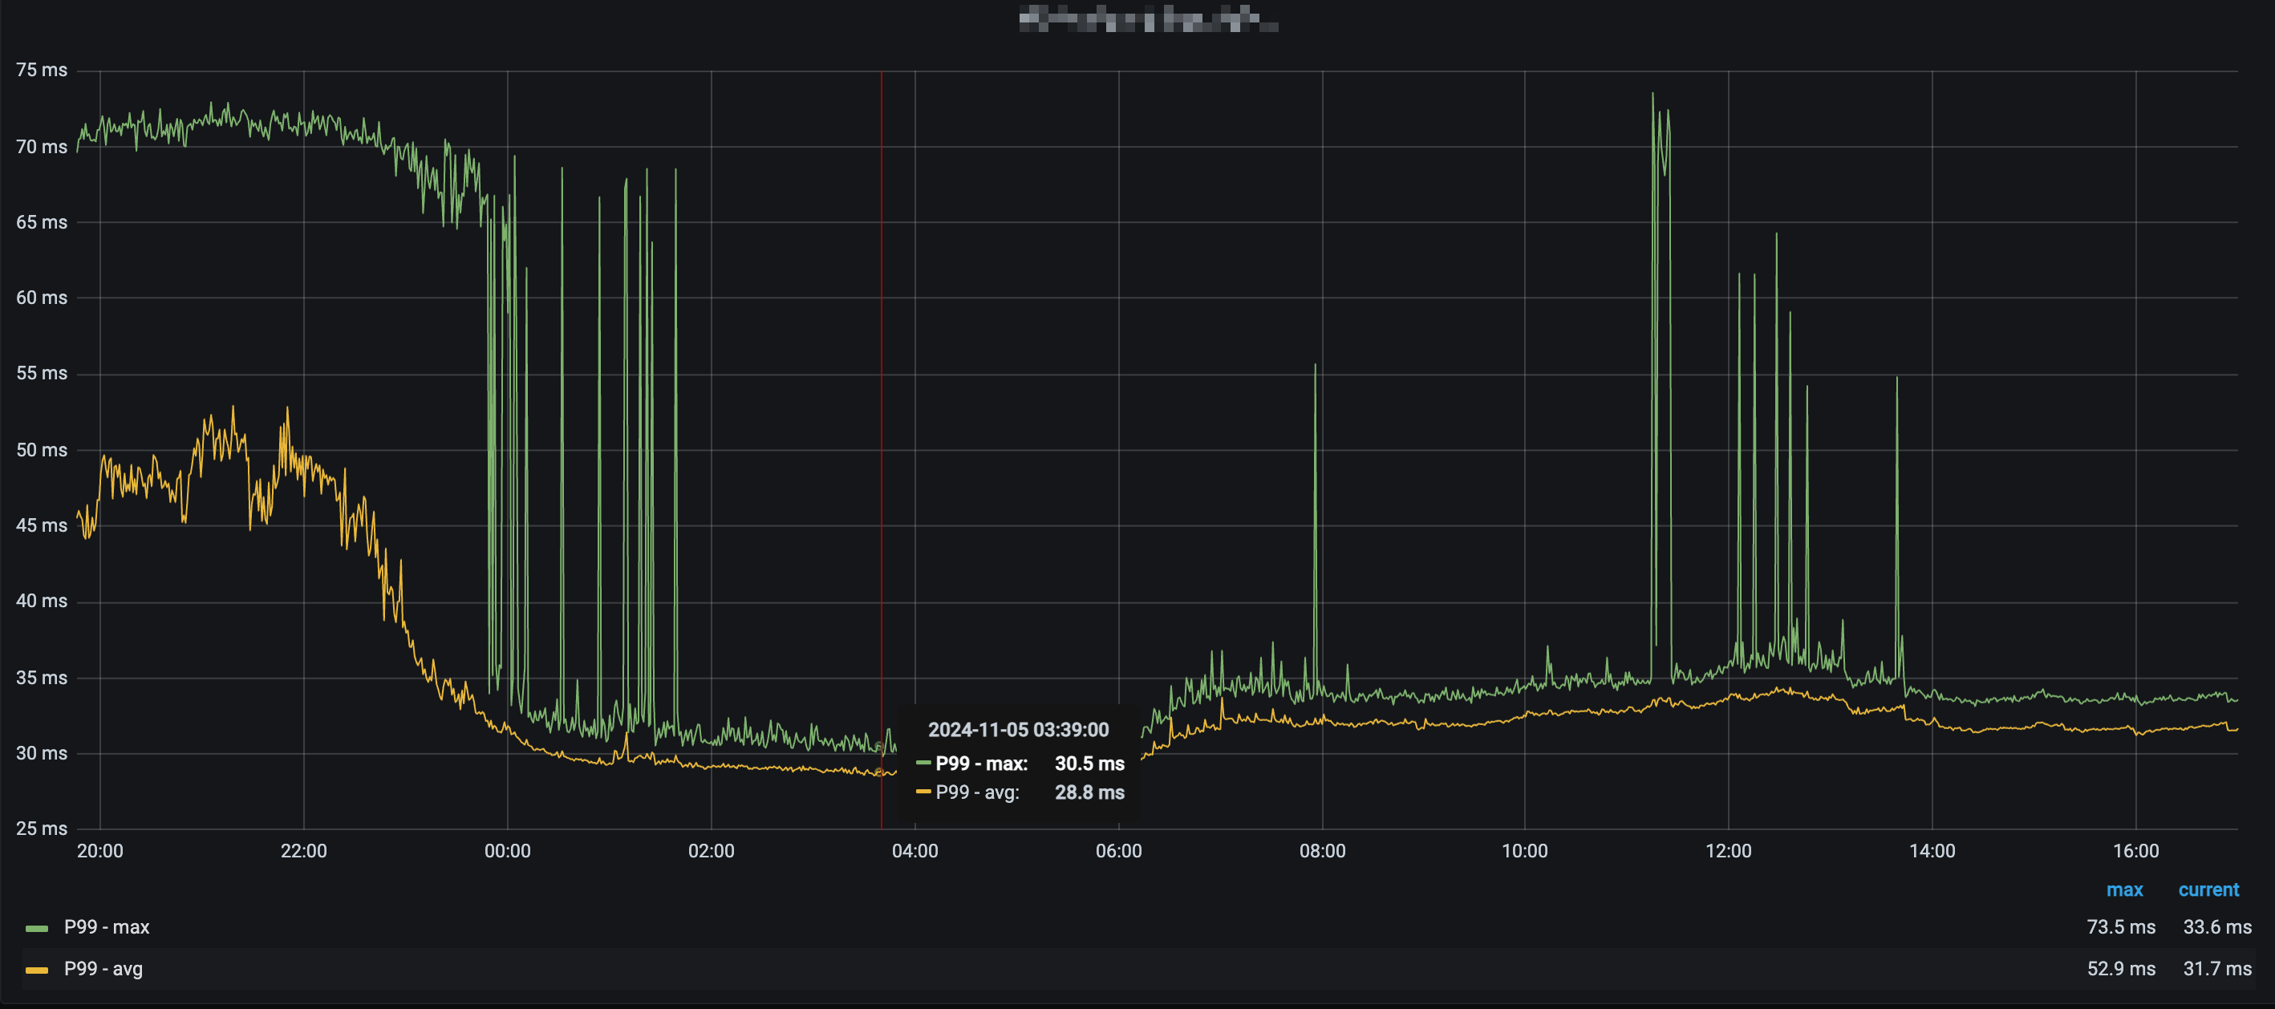Sort the legend by max column header
The image size is (2275, 1009).
[2124, 889]
